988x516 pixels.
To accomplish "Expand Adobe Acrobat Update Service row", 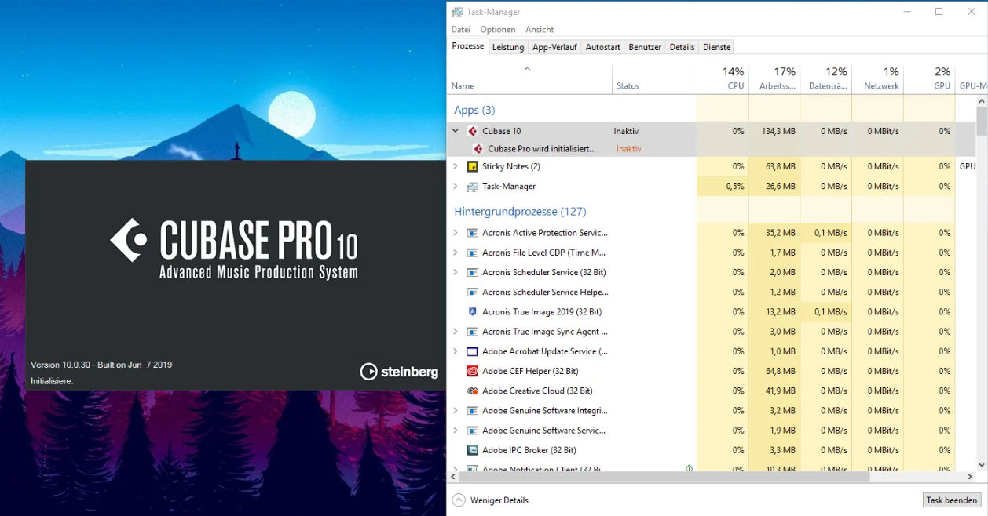I will coord(456,351).
